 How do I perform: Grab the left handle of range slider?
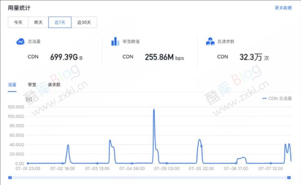10,178
